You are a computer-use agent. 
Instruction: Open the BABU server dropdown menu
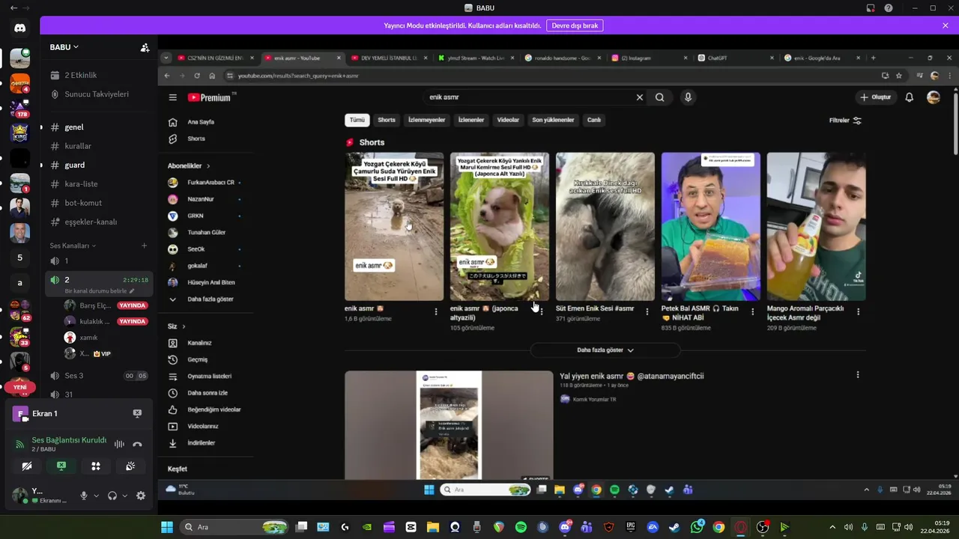click(64, 47)
